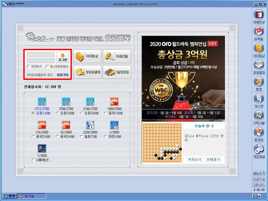Open the World Baduk Championship banner

point(183,79)
